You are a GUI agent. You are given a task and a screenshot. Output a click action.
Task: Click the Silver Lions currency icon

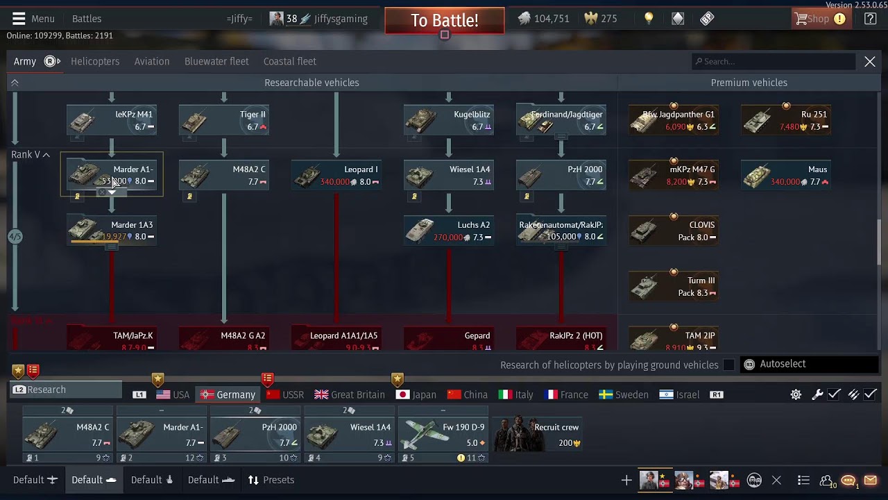tap(524, 19)
